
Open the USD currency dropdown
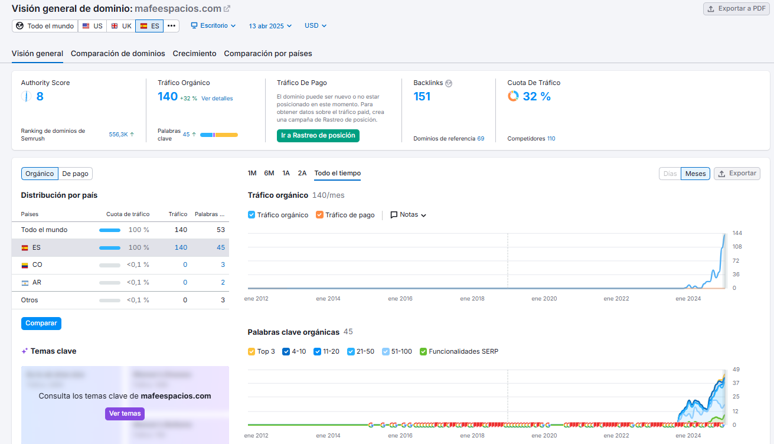(x=315, y=26)
